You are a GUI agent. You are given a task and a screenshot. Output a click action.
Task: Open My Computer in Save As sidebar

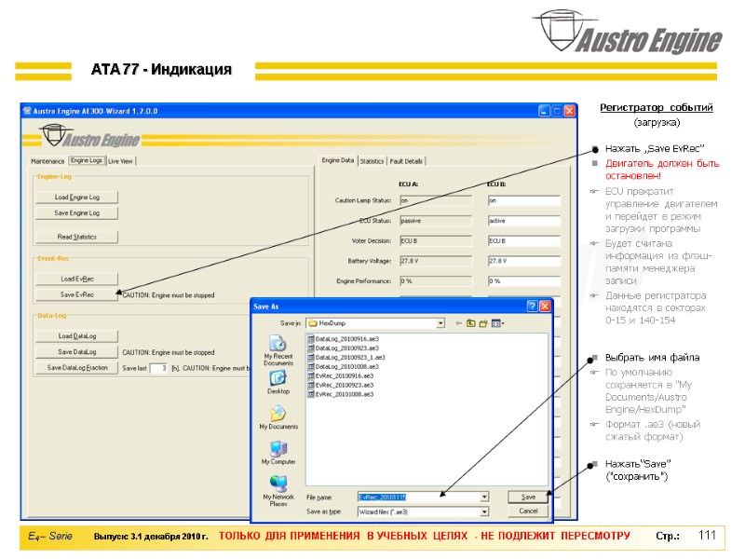click(278, 453)
